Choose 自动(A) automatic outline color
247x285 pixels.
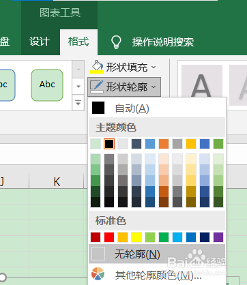[156, 108]
